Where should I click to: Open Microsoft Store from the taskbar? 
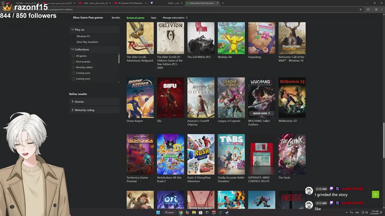201,212
